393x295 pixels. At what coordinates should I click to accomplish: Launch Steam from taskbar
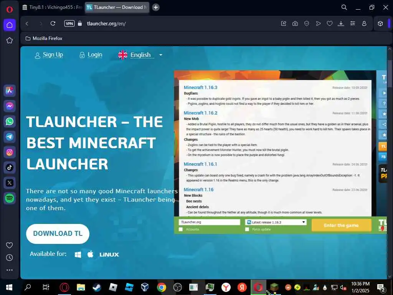97,287
